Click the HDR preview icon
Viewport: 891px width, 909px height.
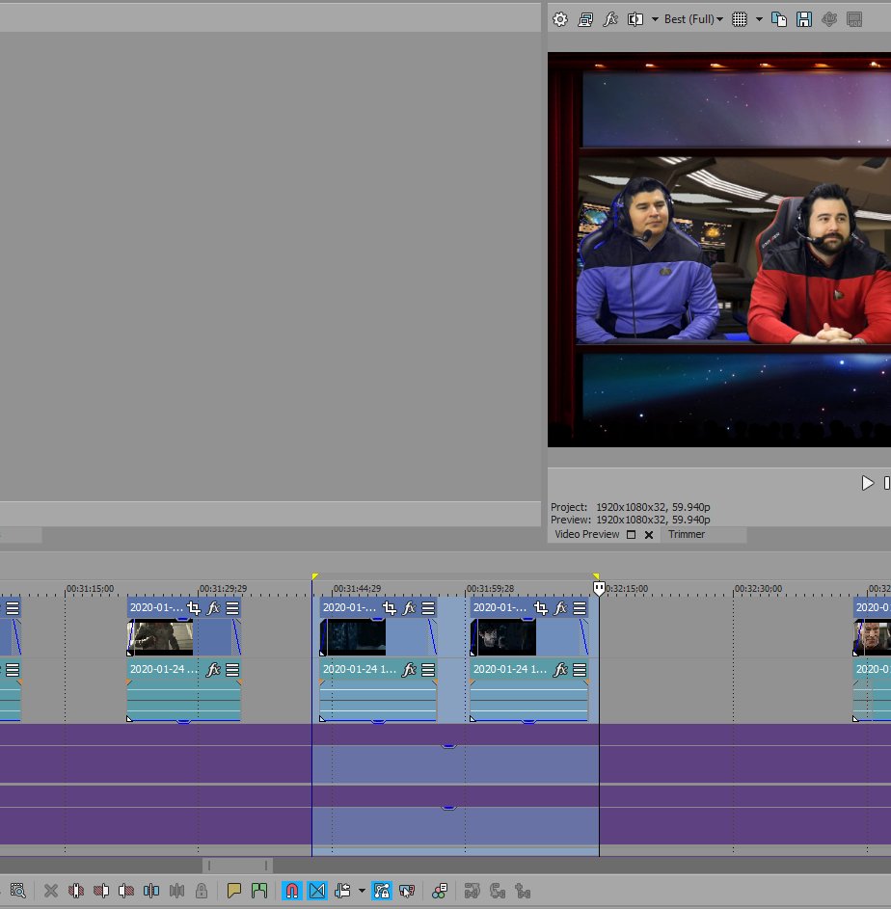[854, 19]
